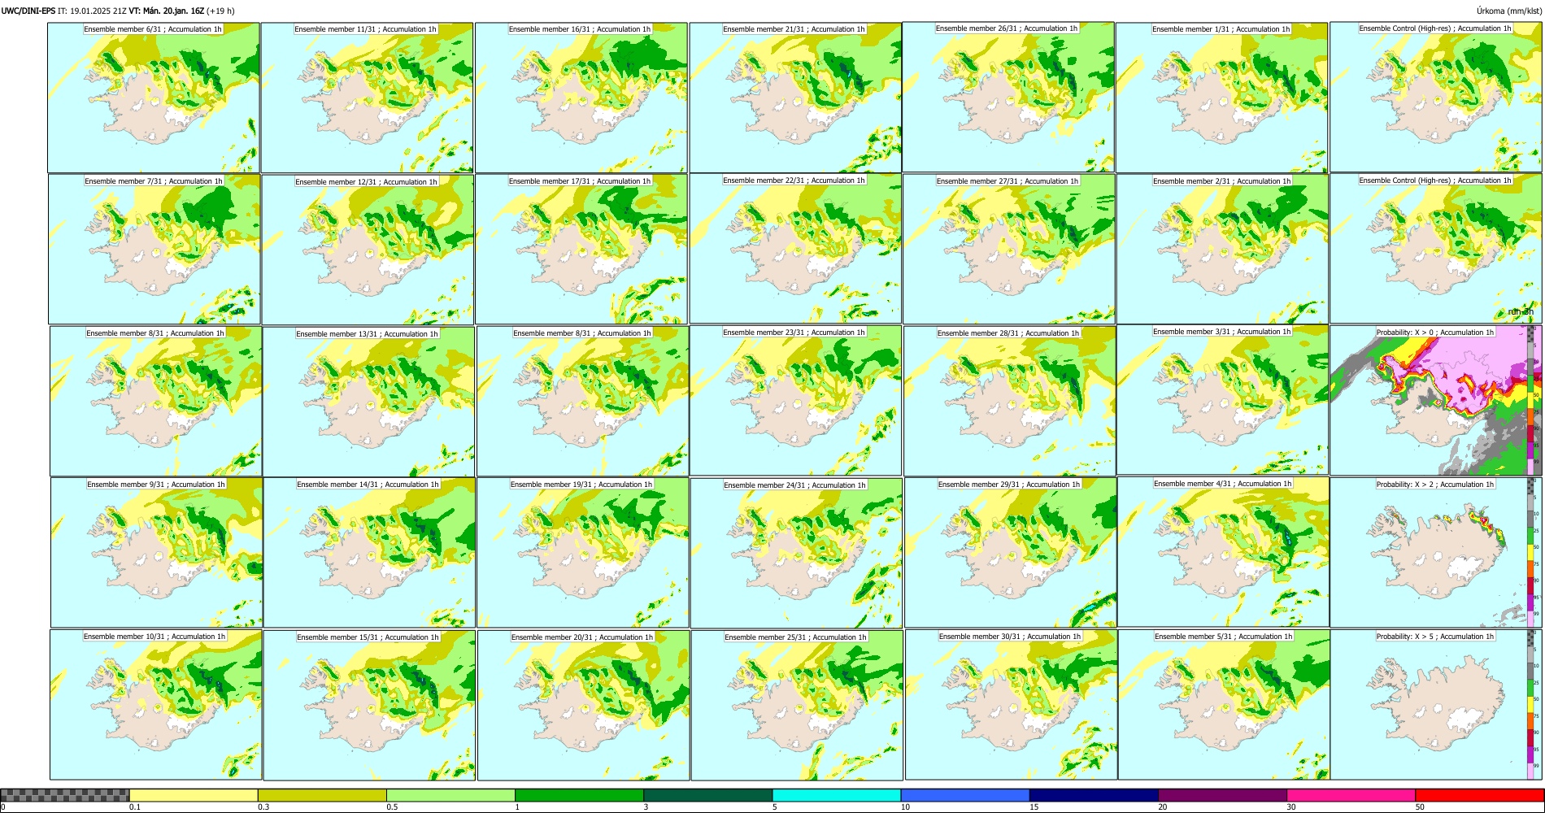Image resolution: width=1545 pixels, height=813 pixels.
Task: Pick the green 1–3 legend swatch
Action: point(579,795)
